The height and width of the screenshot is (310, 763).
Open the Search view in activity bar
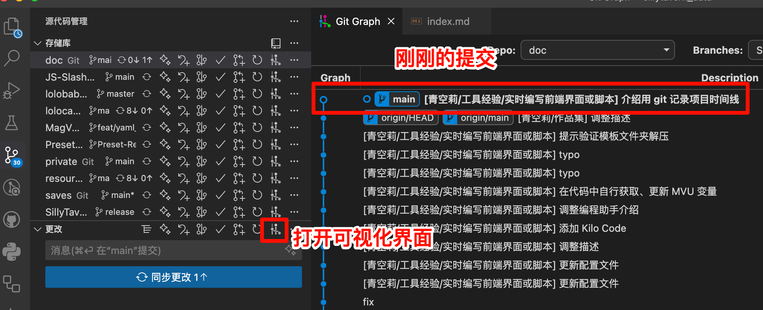coord(12,58)
